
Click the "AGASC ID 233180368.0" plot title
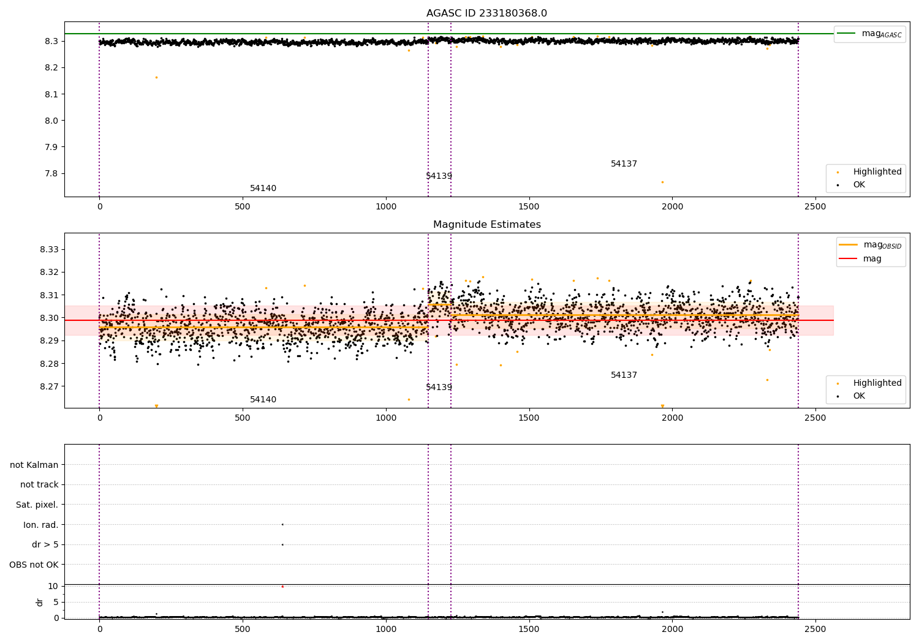[x=486, y=13]
